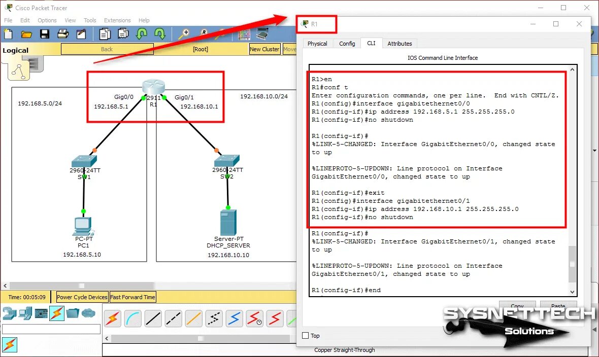Toggle the Top checkbox in R1 window

pos(305,336)
